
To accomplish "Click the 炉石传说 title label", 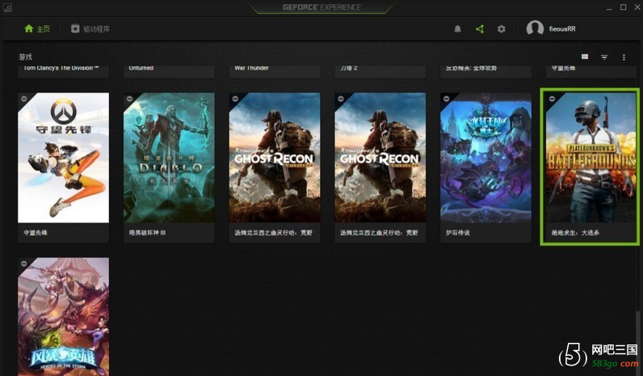I will [458, 233].
